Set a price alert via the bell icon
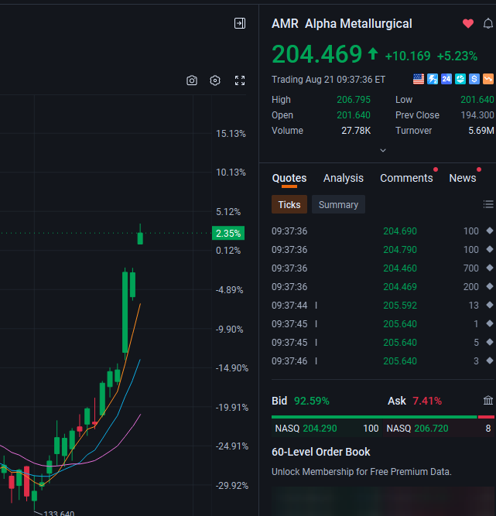 click(x=488, y=23)
